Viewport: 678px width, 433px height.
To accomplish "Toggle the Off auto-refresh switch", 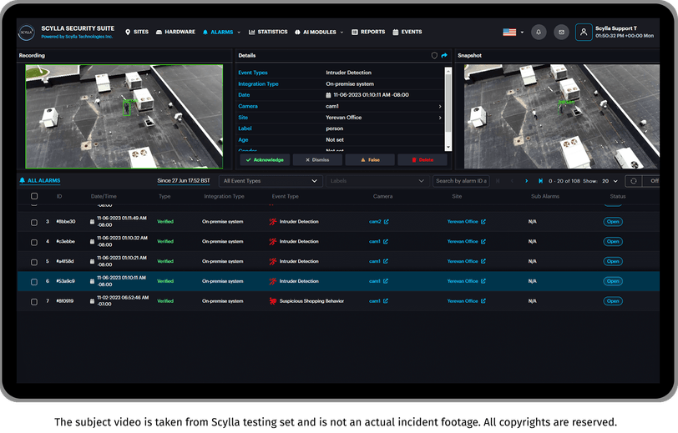I will 651,181.
